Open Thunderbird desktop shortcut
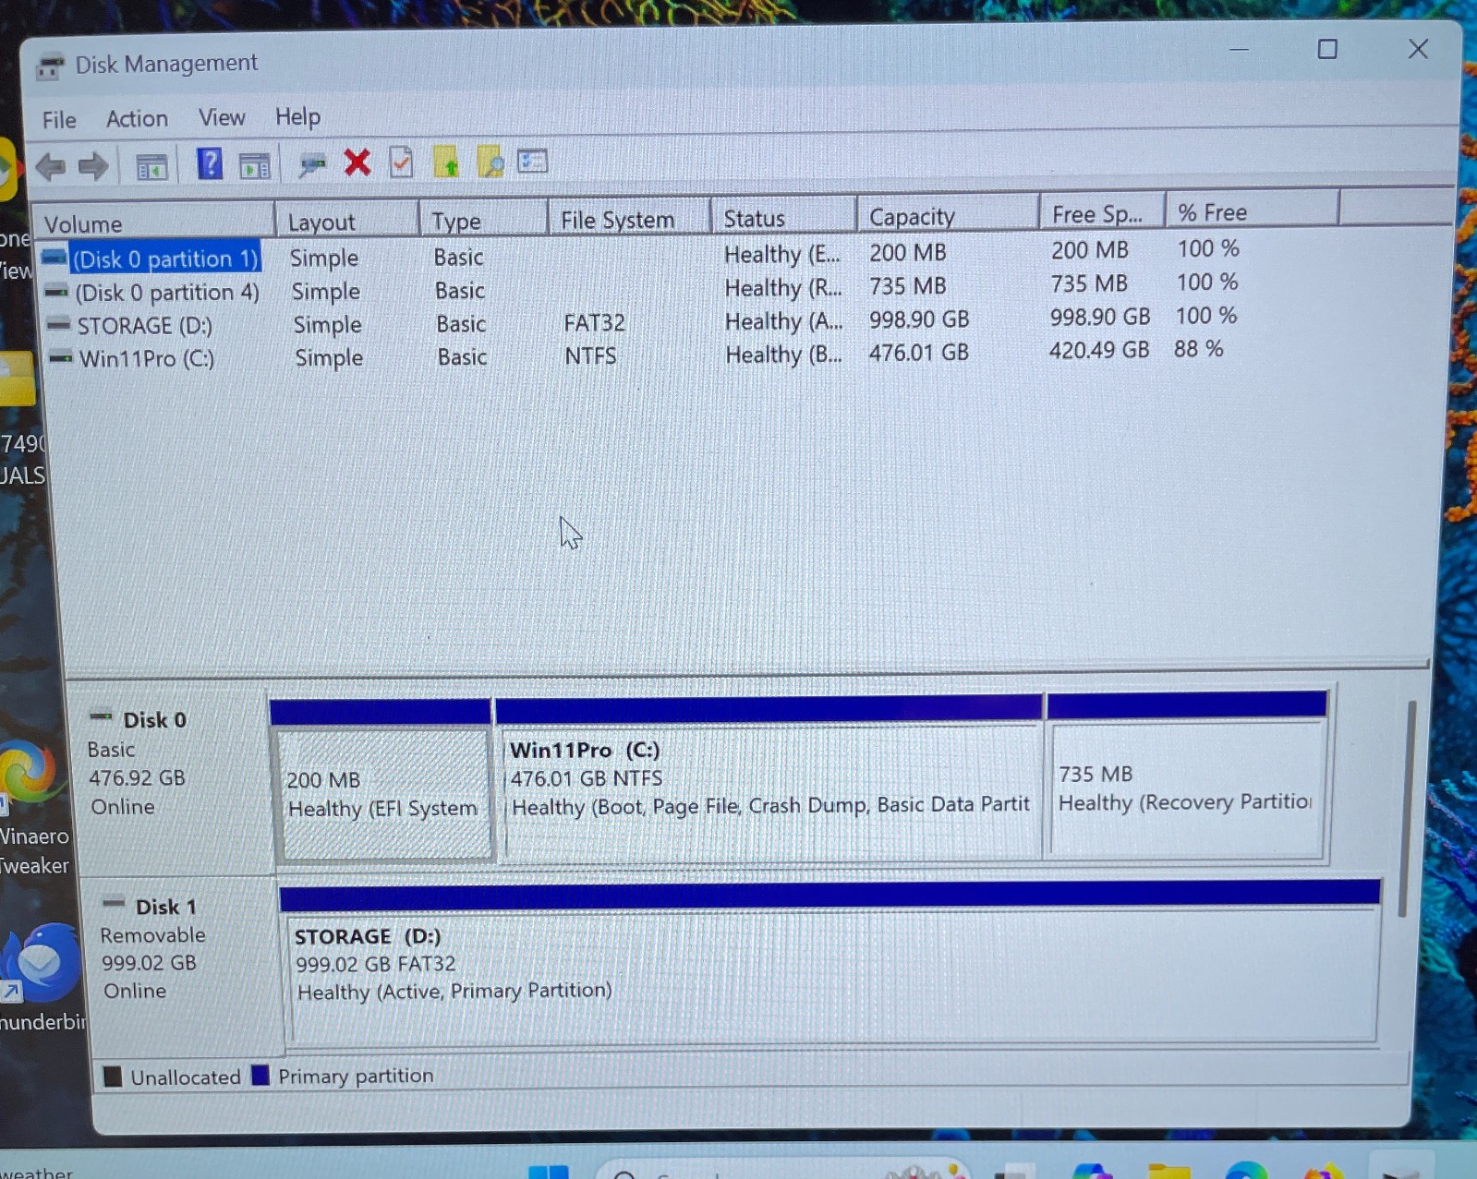Screen dimensions: 1477x1179 (42, 979)
